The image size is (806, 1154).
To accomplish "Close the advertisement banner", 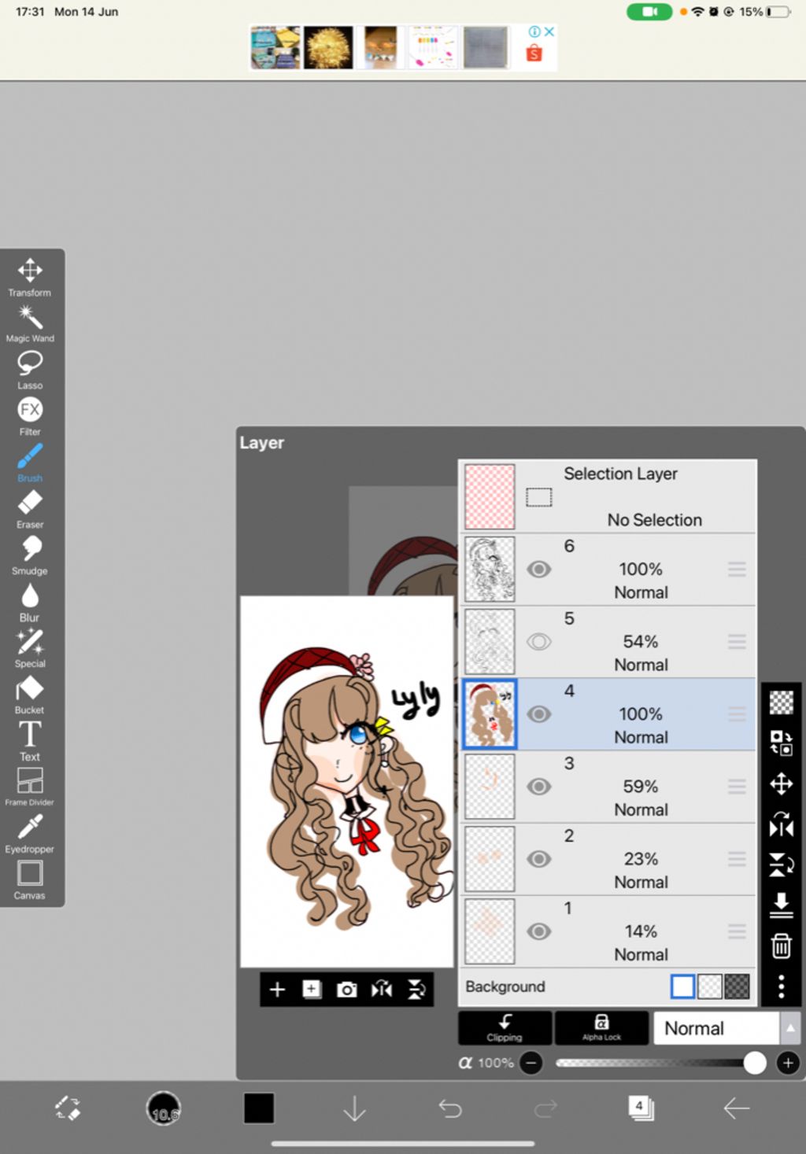I will pyautogui.click(x=549, y=31).
